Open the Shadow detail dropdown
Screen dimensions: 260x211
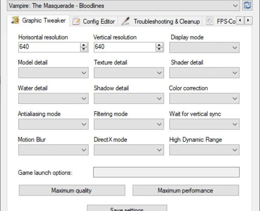tap(129, 98)
